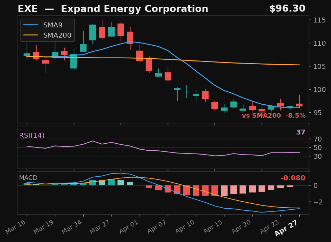Click the $96.30 current price label
The height and width of the screenshot is (242, 331).
click(287, 9)
